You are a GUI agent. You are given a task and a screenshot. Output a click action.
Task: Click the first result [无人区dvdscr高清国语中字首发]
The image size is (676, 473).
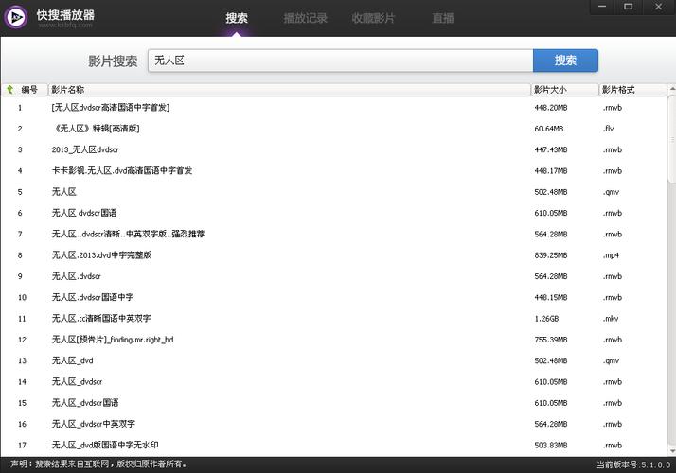click(x=110, y=108)
